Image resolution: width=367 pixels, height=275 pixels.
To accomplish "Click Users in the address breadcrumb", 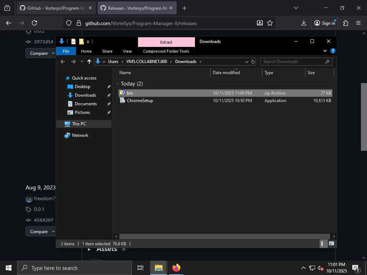I will click(113, 62).
